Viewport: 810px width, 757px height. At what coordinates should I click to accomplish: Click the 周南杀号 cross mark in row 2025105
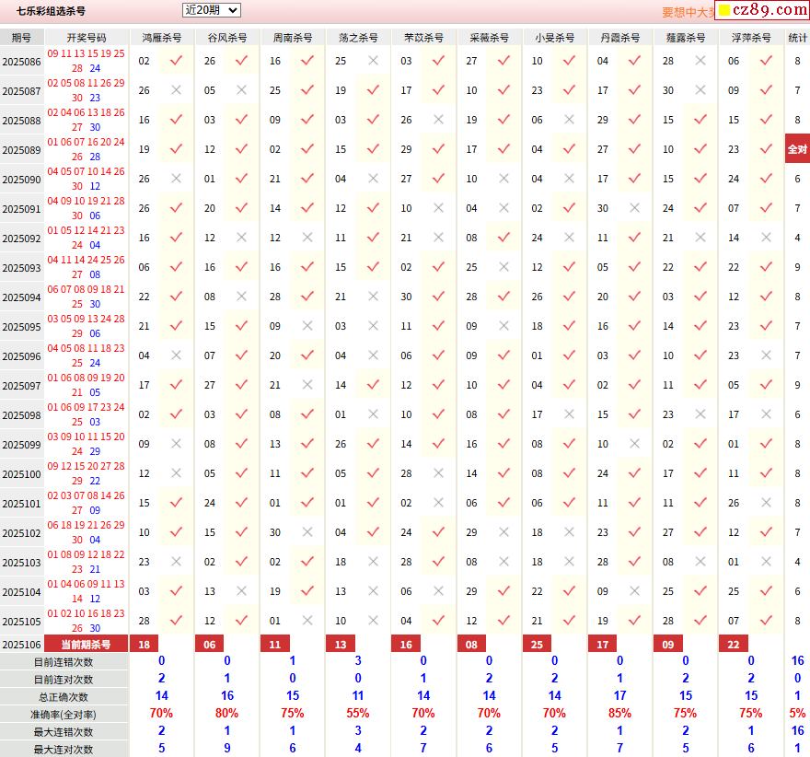coord(307,620)
